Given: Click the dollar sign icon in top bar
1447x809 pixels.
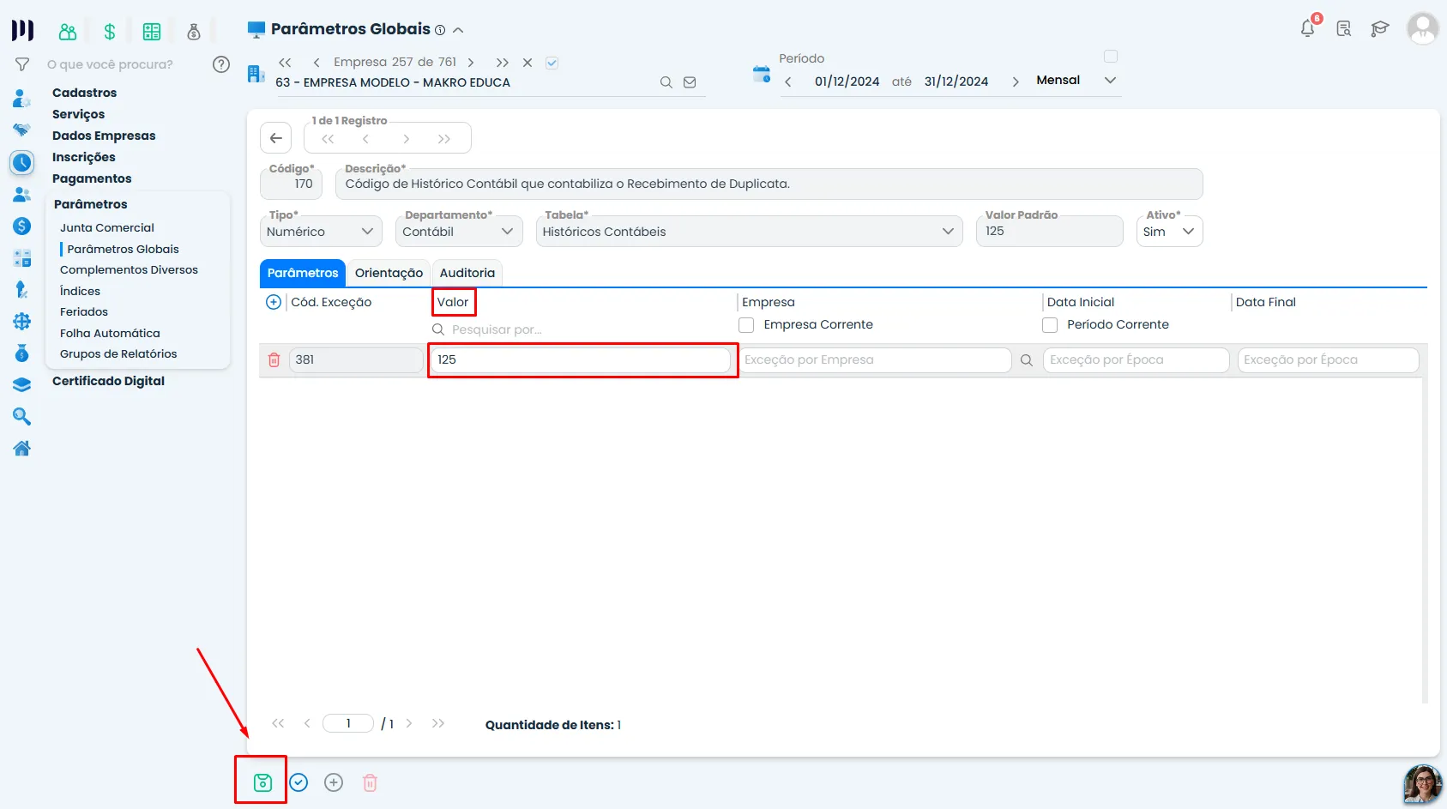Looking at the screenshot, I should coord(110,32).
